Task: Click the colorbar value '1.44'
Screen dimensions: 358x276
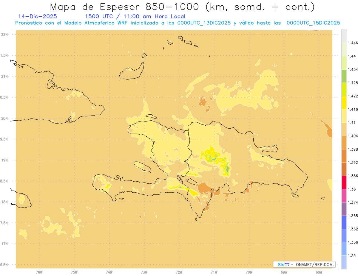Action: (x=352, y=56)
